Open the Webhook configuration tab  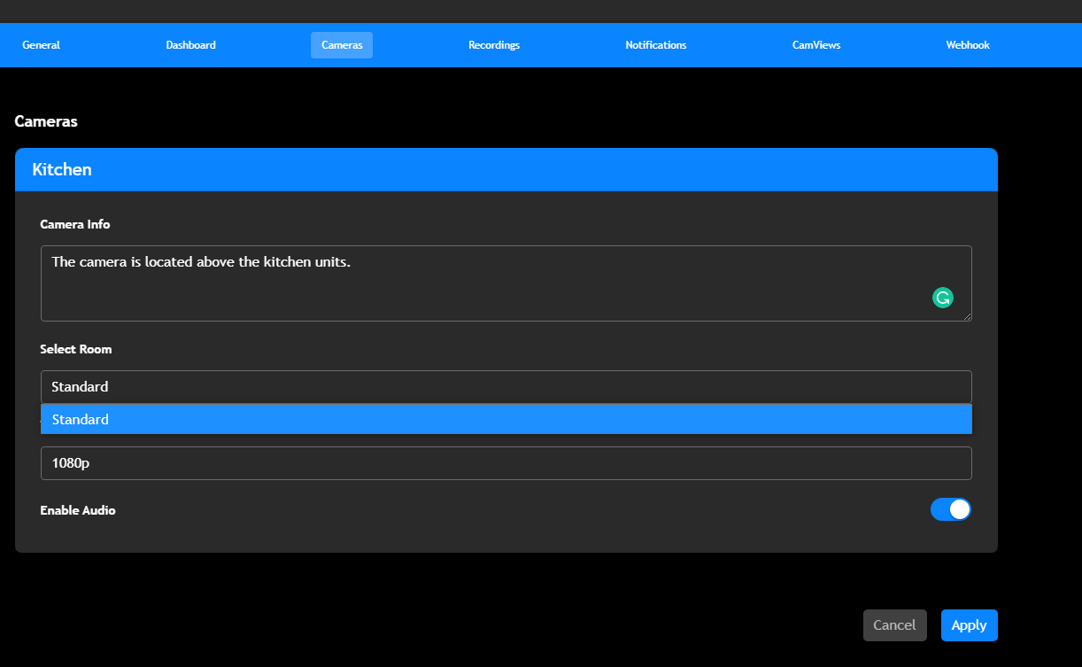[967, 44]
